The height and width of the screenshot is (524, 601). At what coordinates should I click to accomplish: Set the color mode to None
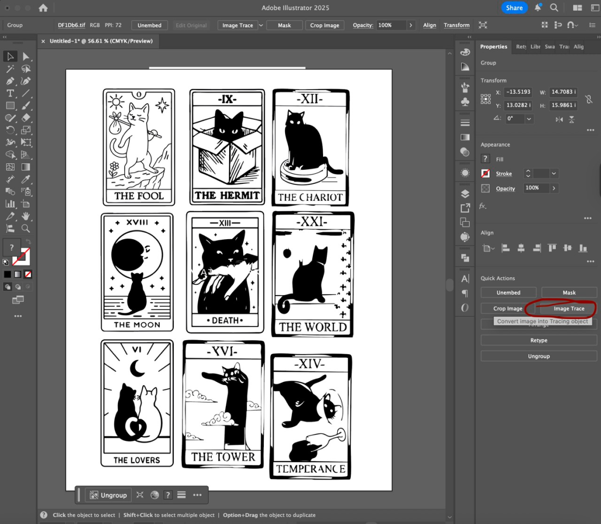(28, 274)
